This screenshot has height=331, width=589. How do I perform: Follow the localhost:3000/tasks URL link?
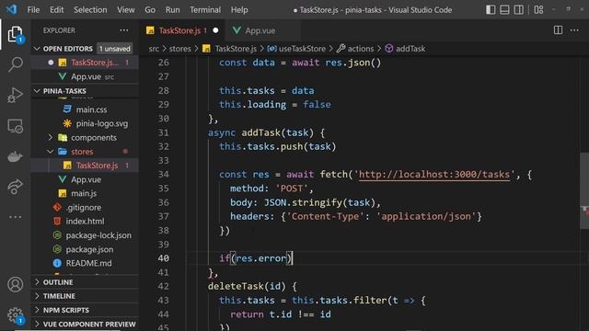[434, 175]
